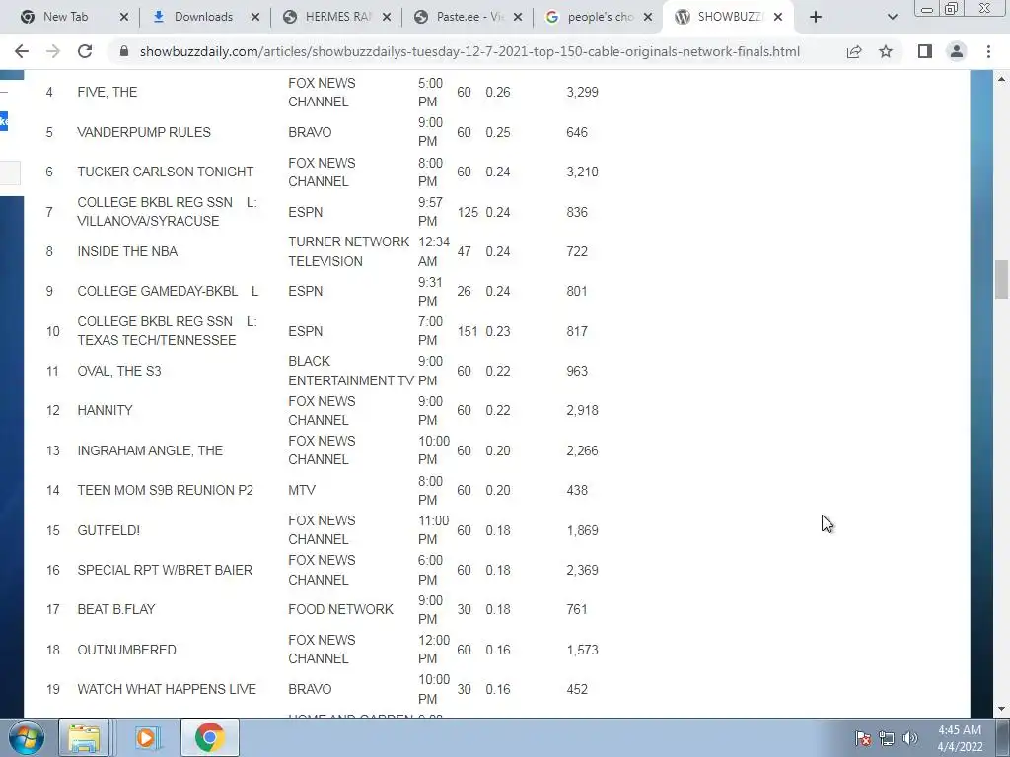Switch to the HERMES tab

(x=337, y=17)
